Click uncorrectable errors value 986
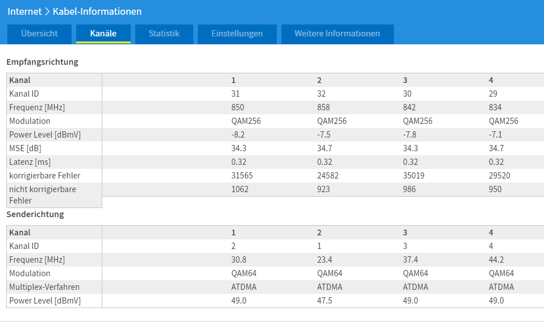The height and width of the screenshot is (324, 544). [409, 189]
